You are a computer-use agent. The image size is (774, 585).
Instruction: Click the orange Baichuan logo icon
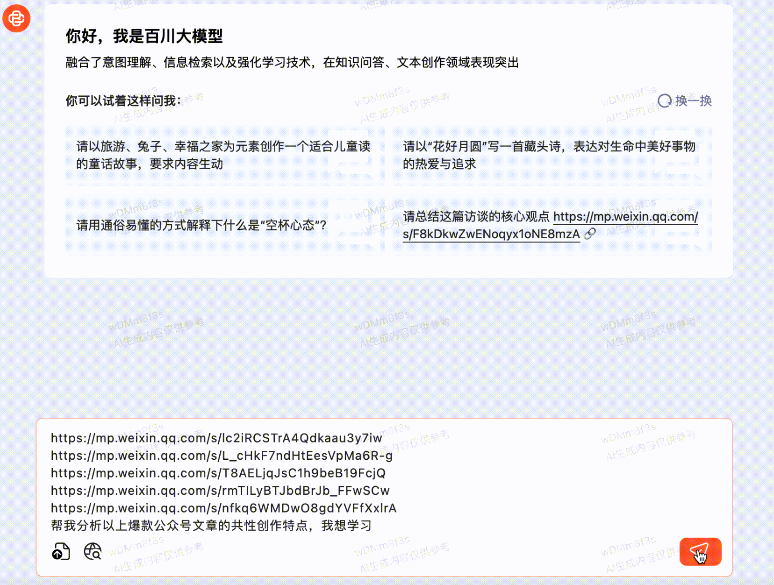pos(16,18)
